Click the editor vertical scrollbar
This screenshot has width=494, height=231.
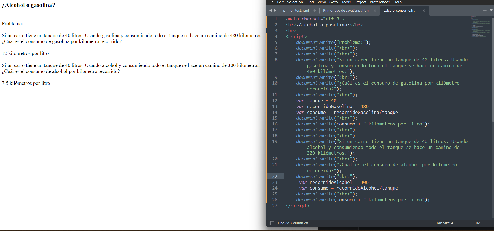(493, 70)
